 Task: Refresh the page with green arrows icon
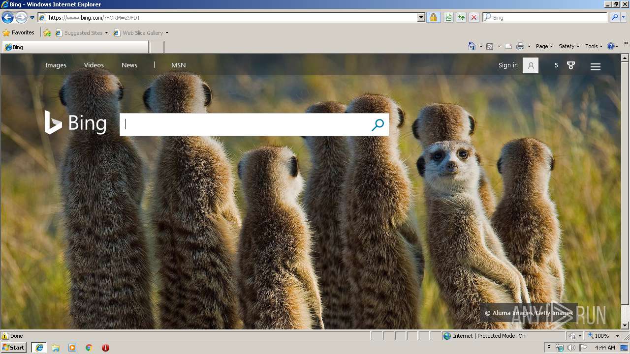point(461,18)
